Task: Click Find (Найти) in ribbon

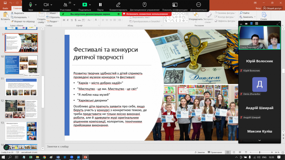Action: (244, 13)
